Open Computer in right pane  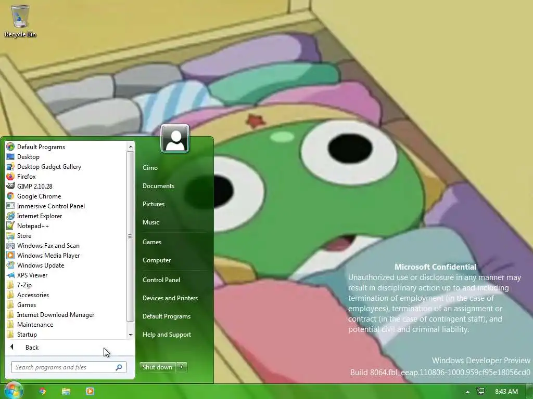157,260
